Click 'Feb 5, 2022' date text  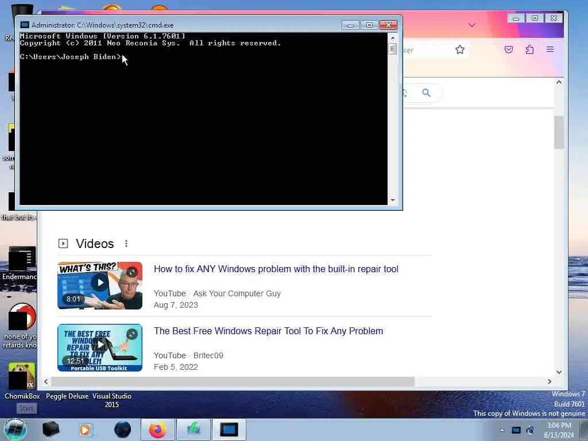point(176,367)
